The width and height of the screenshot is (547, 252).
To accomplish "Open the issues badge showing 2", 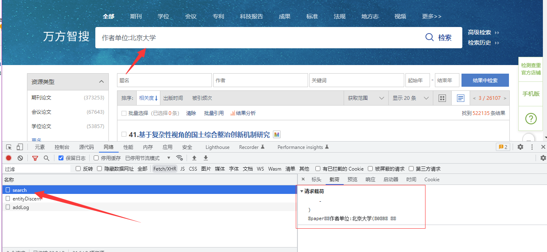I will 502,147.
